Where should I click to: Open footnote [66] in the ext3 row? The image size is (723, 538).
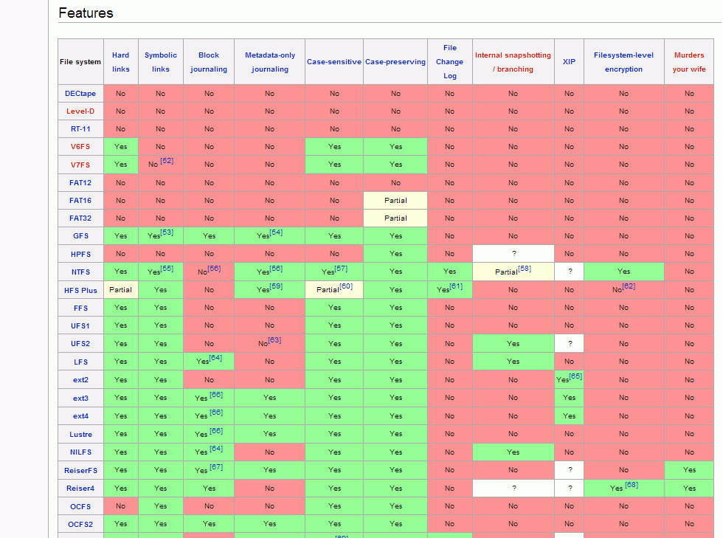(x=216, y=395)
